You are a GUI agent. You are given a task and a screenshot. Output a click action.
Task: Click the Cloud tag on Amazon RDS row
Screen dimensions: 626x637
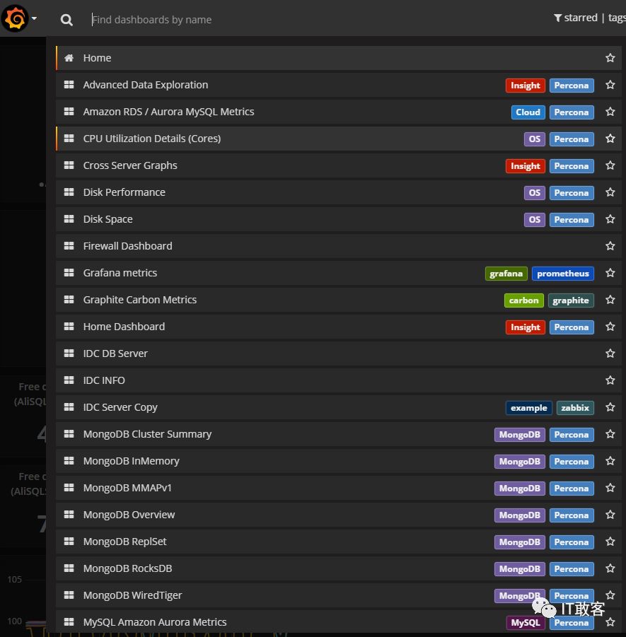tap(528, 112)
